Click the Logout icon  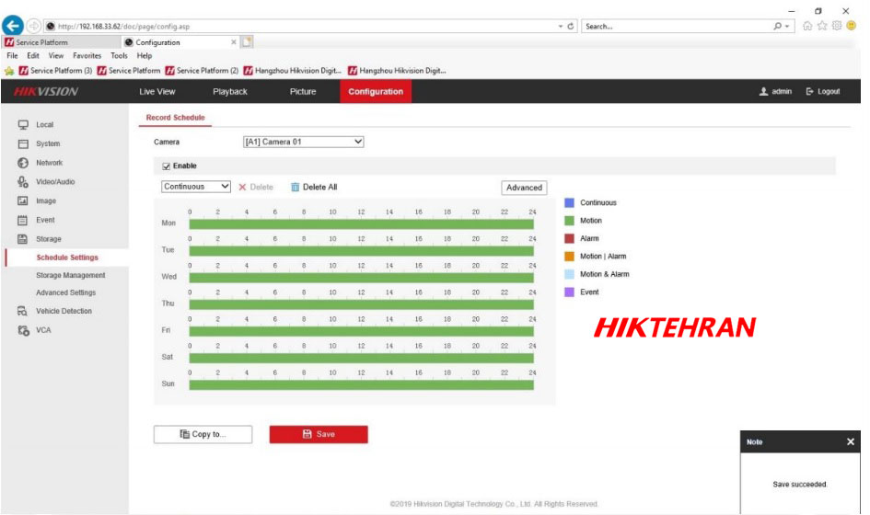pos(809,91)
